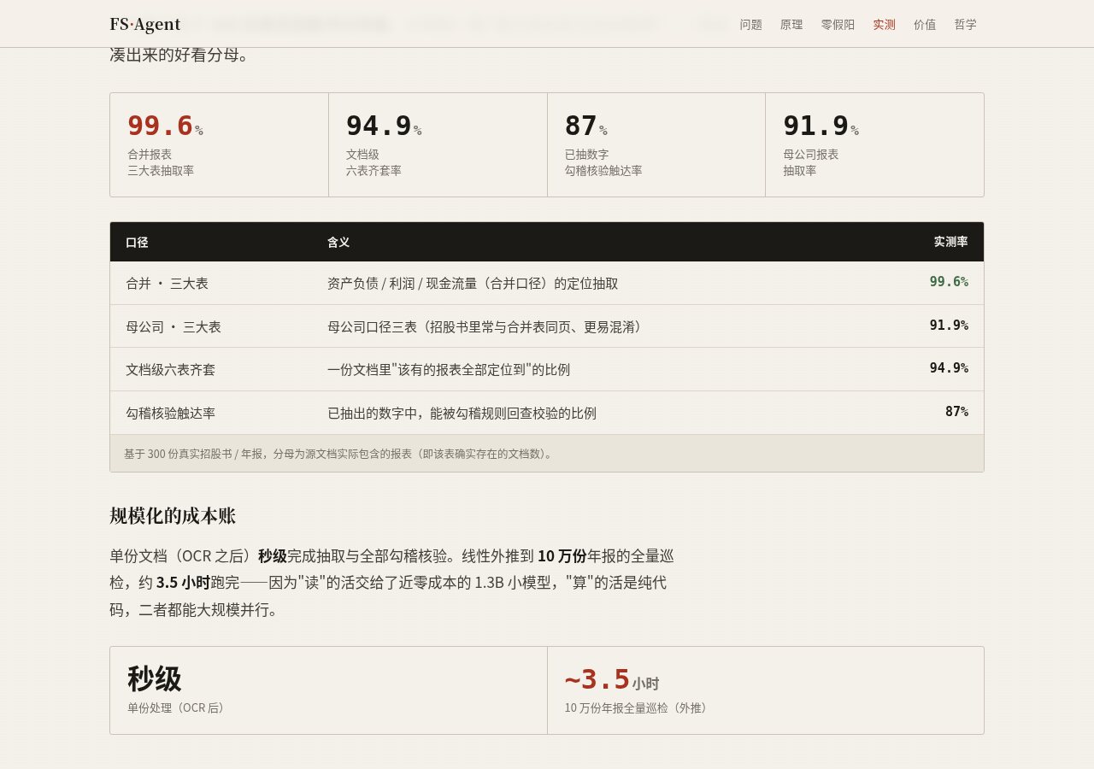Click the 87% table cell
This screenshot has height=769, width=1094.
pos(956,412)
